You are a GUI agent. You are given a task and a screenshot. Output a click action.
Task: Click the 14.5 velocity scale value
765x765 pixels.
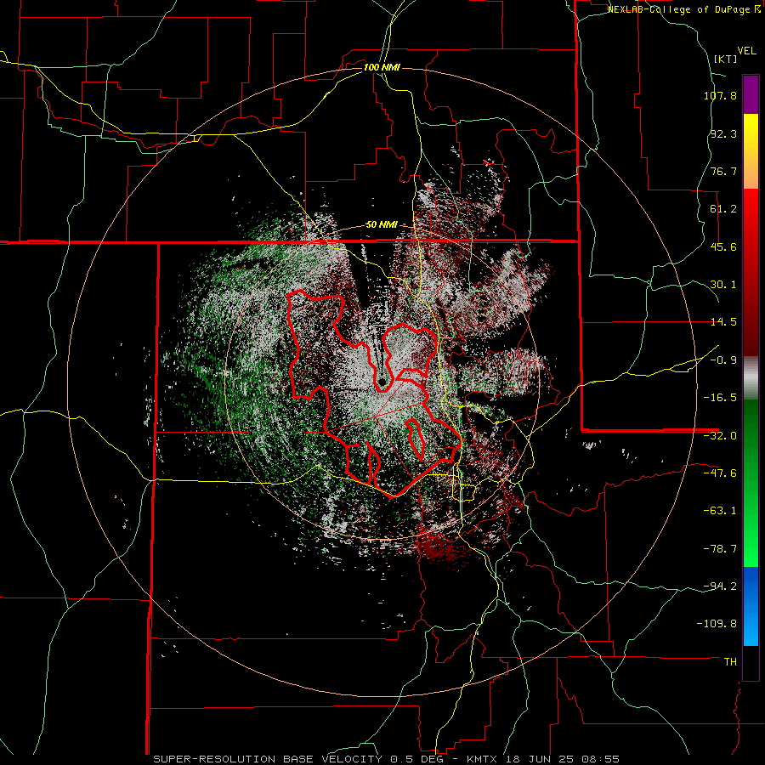point(723,322)
